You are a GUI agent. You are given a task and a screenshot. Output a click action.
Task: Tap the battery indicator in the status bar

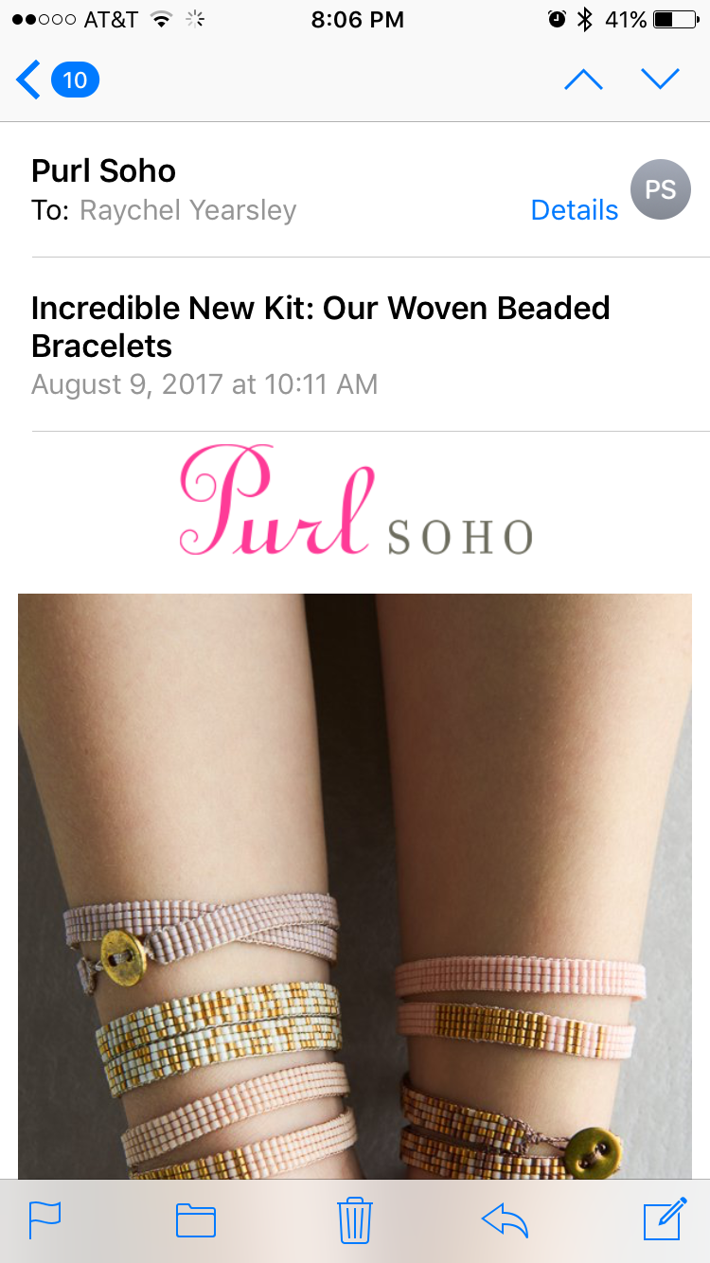click(x=676, y=20)
